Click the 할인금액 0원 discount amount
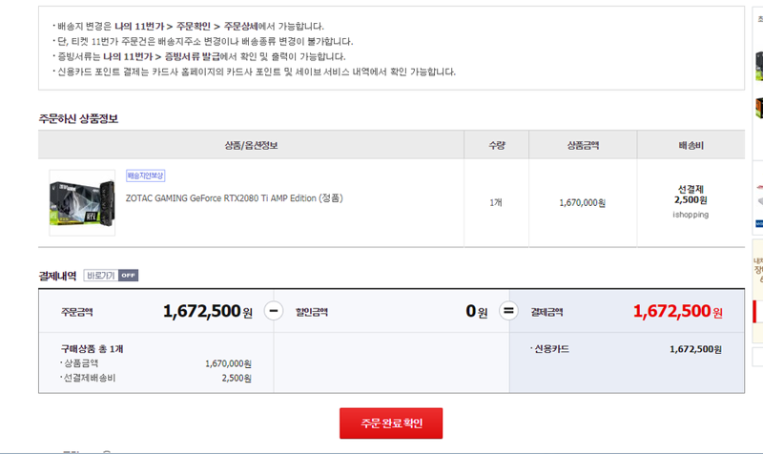 pos(476,311)
